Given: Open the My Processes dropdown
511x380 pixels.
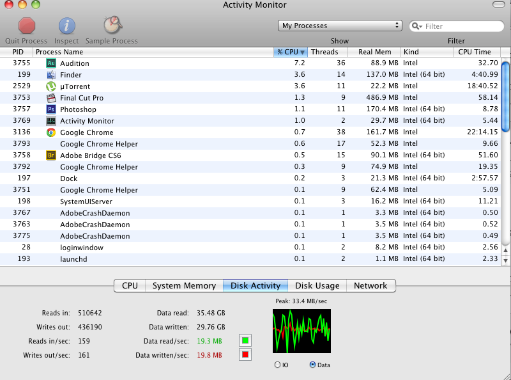Looking at the screenshot, I should click(x=340, y=26).
